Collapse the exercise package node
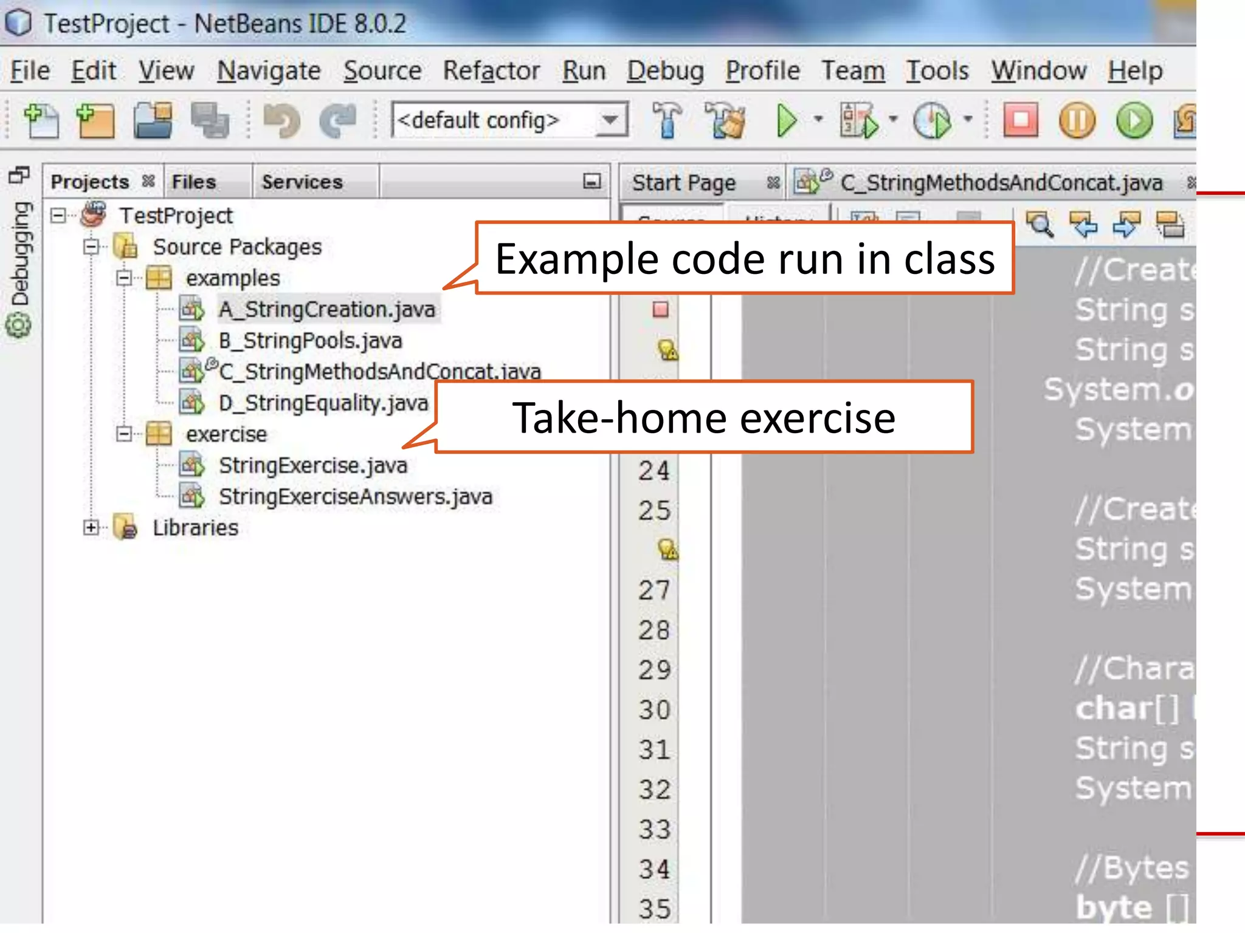The image size is (1245, 933). [x=124, y=434]
